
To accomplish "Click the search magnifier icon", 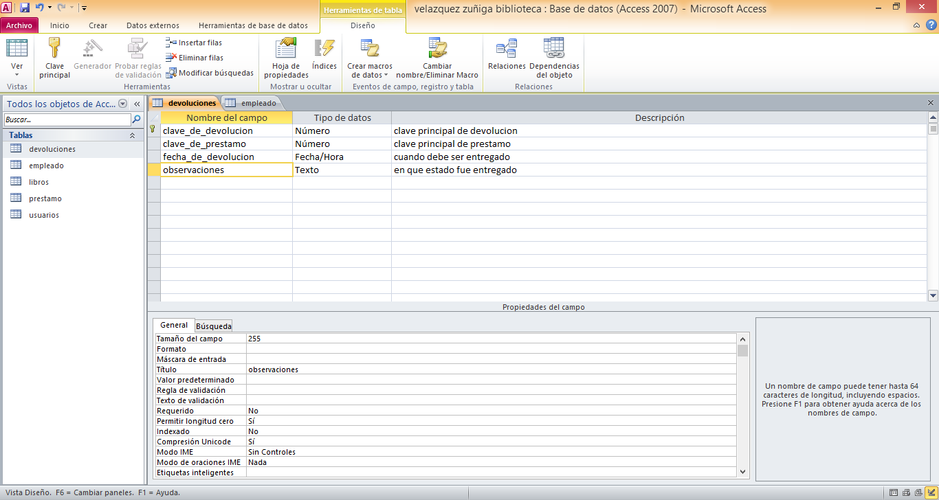I will click(135, 120).
